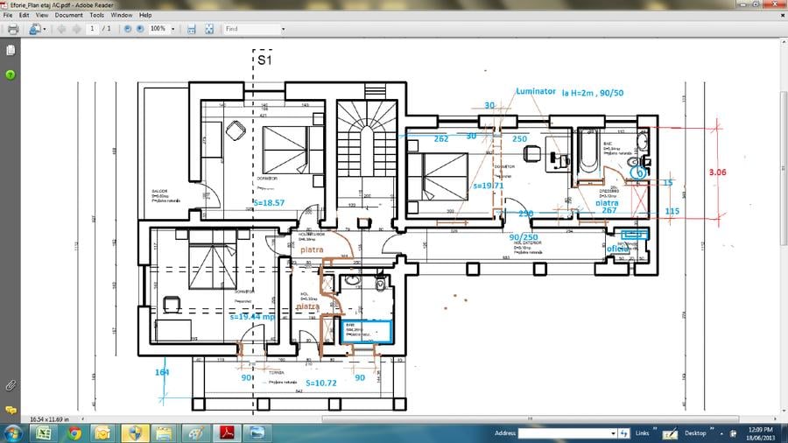Click the scrolling page display icon
This screenshot has height=443, width=788.
click(x=192, y=29)
